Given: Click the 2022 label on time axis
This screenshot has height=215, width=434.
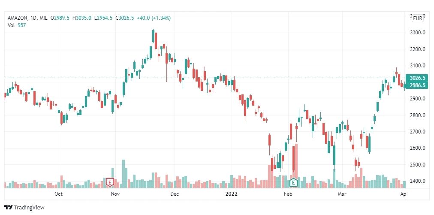Looking at the screenshot, I should [232, 194].
